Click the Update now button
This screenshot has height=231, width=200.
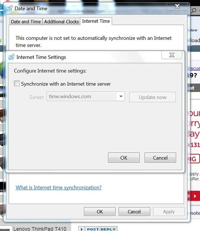(x=153, y=97)
